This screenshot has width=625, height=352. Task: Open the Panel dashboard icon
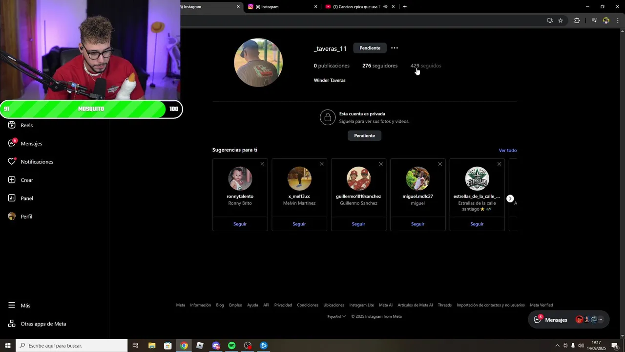(12, 198)
